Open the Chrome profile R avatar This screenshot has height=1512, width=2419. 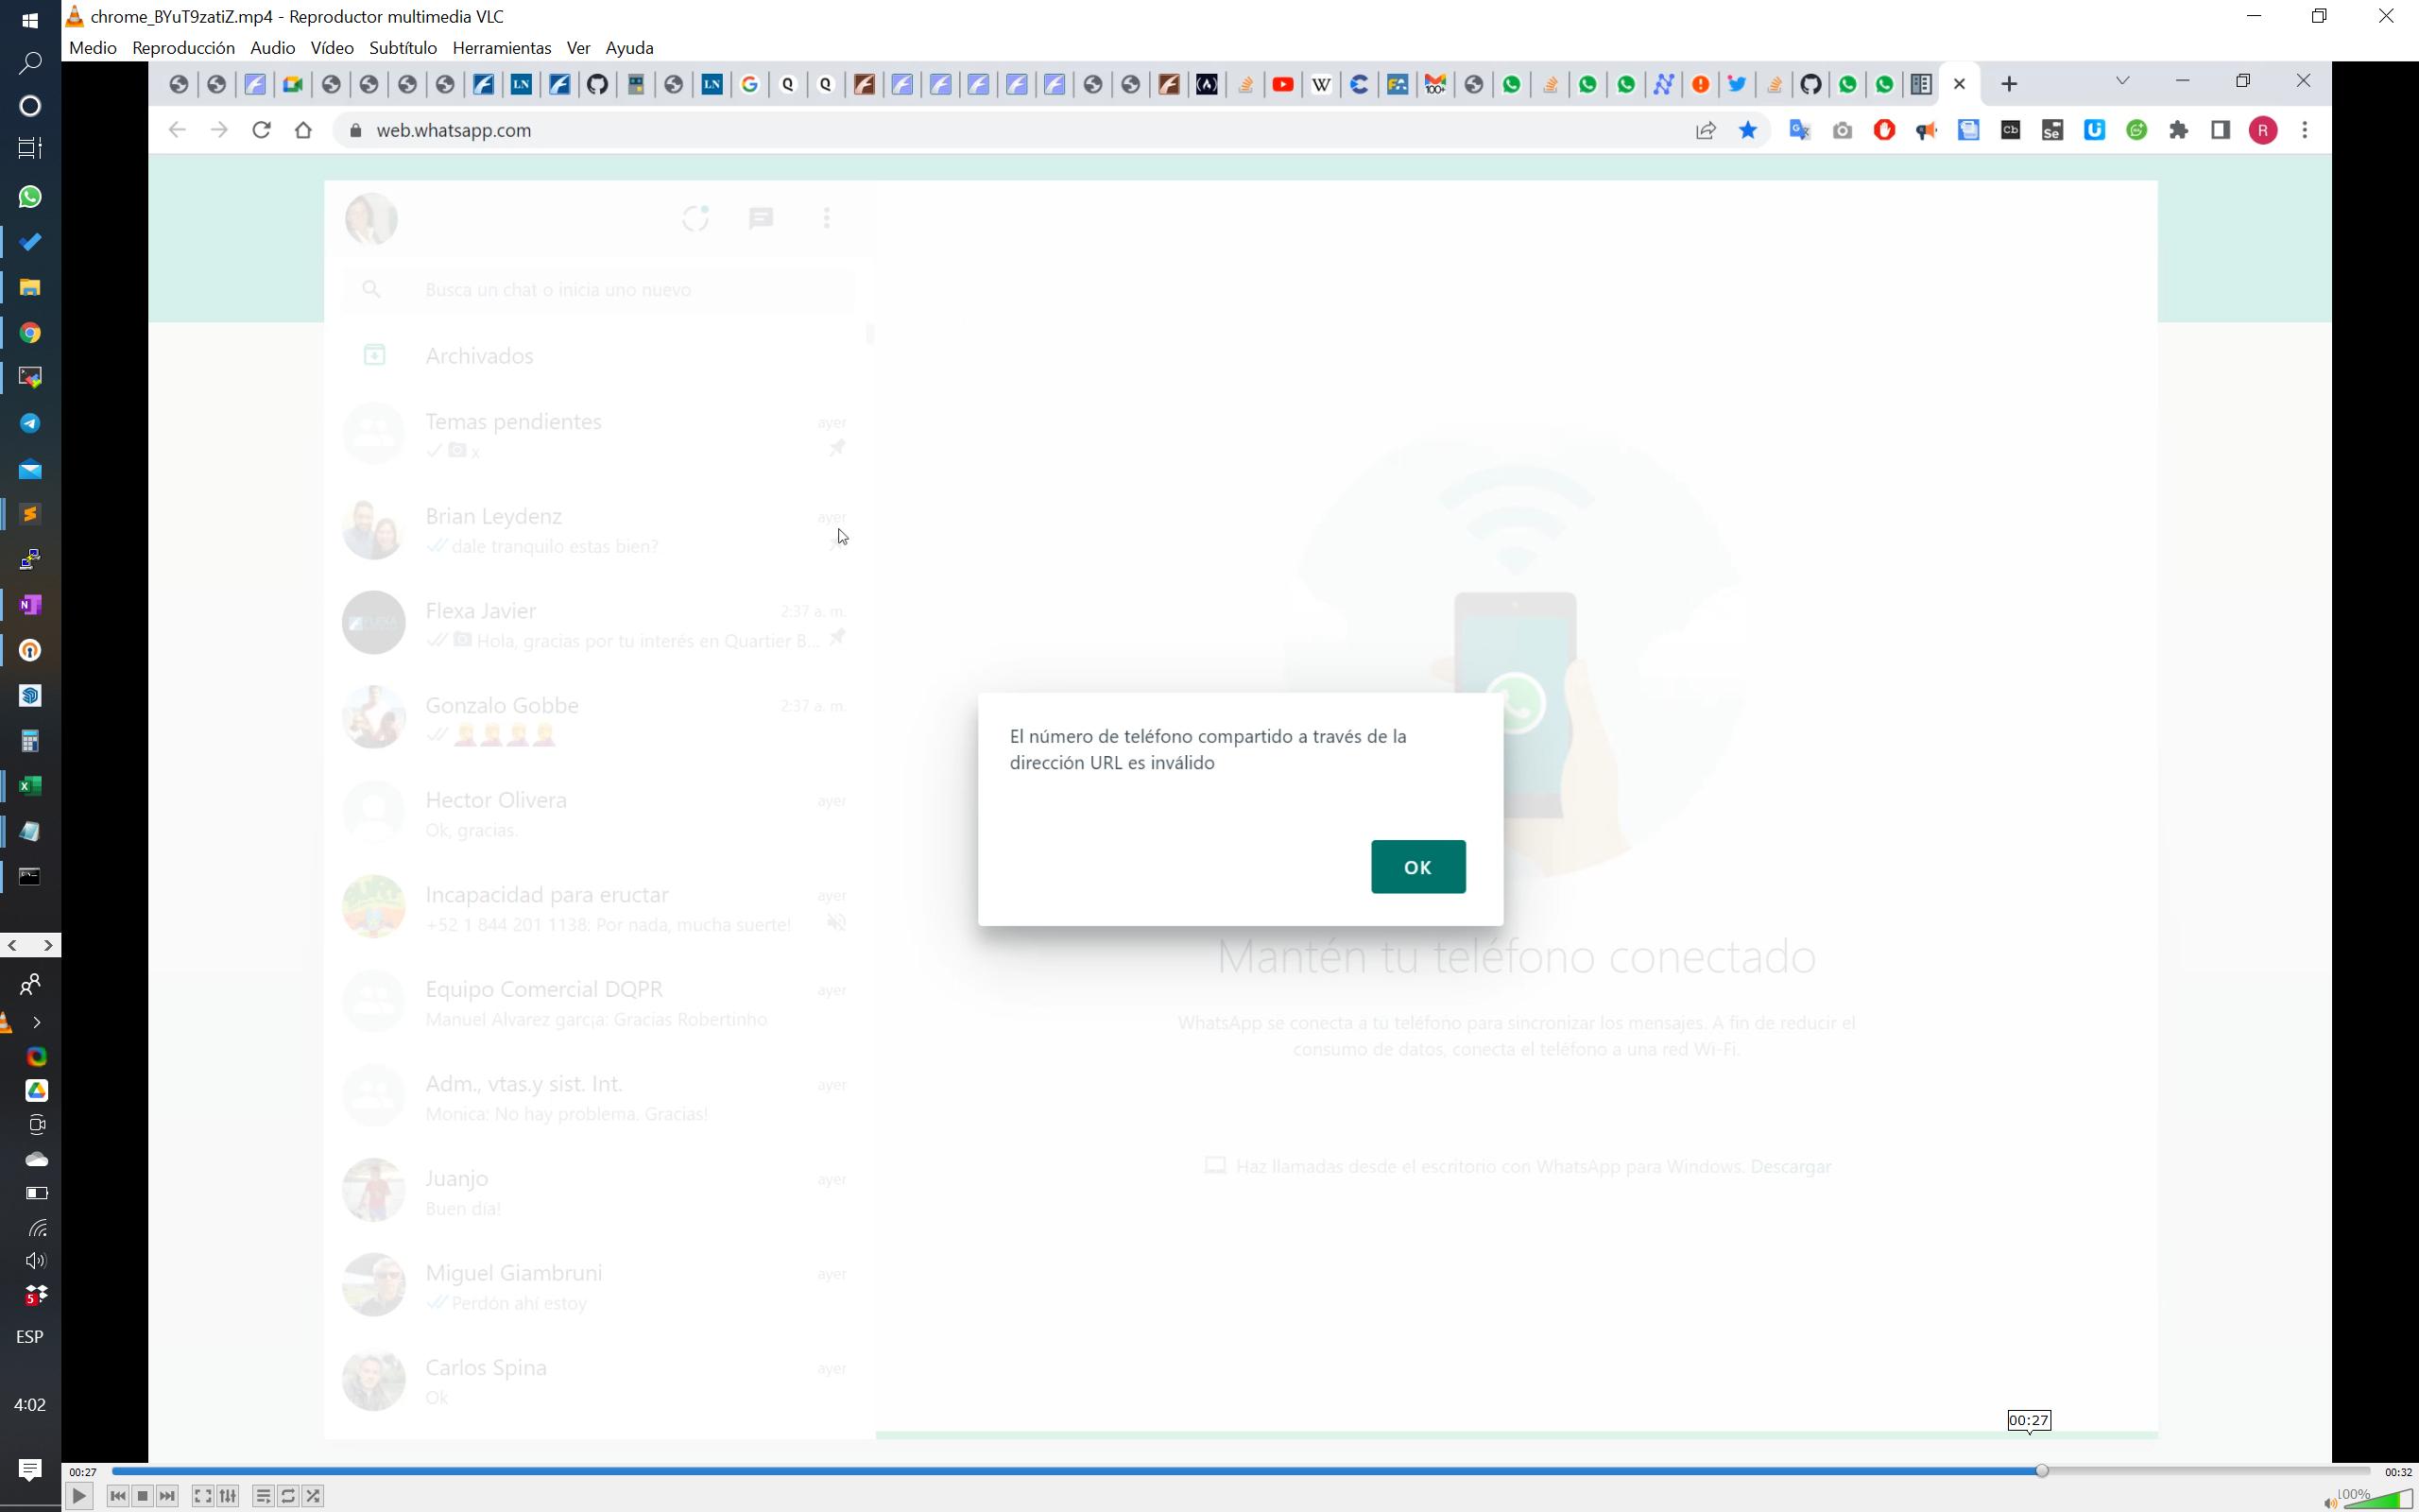[2263, 130]
